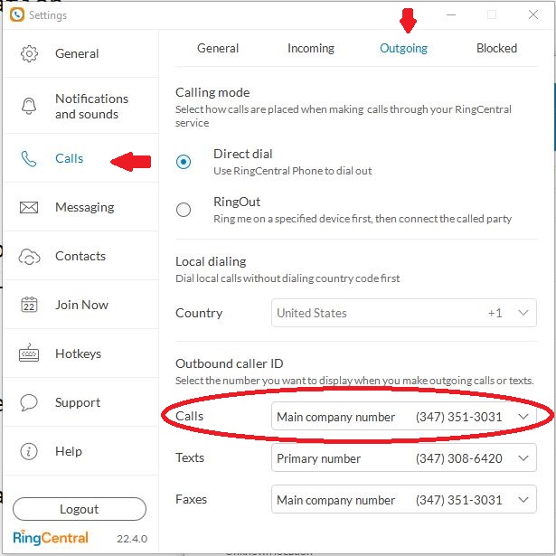The width and height of the screenshot is (556, 556).
Task: Open Messaging envelope icon
Action: 30,208
